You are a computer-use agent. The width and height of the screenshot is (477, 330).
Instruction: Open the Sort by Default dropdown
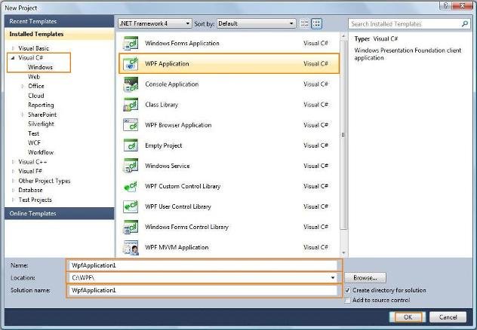[256, 23]
